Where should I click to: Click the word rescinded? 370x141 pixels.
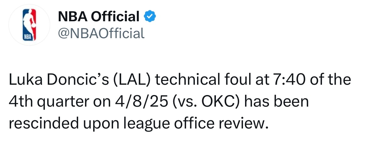coord(44,123)
